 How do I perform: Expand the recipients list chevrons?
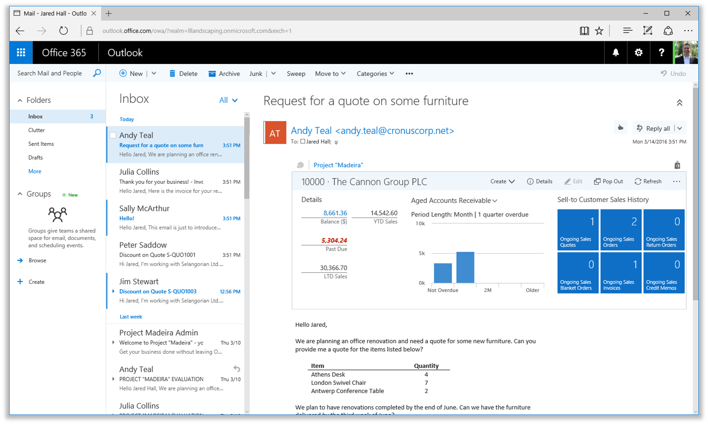click(336, 142)
